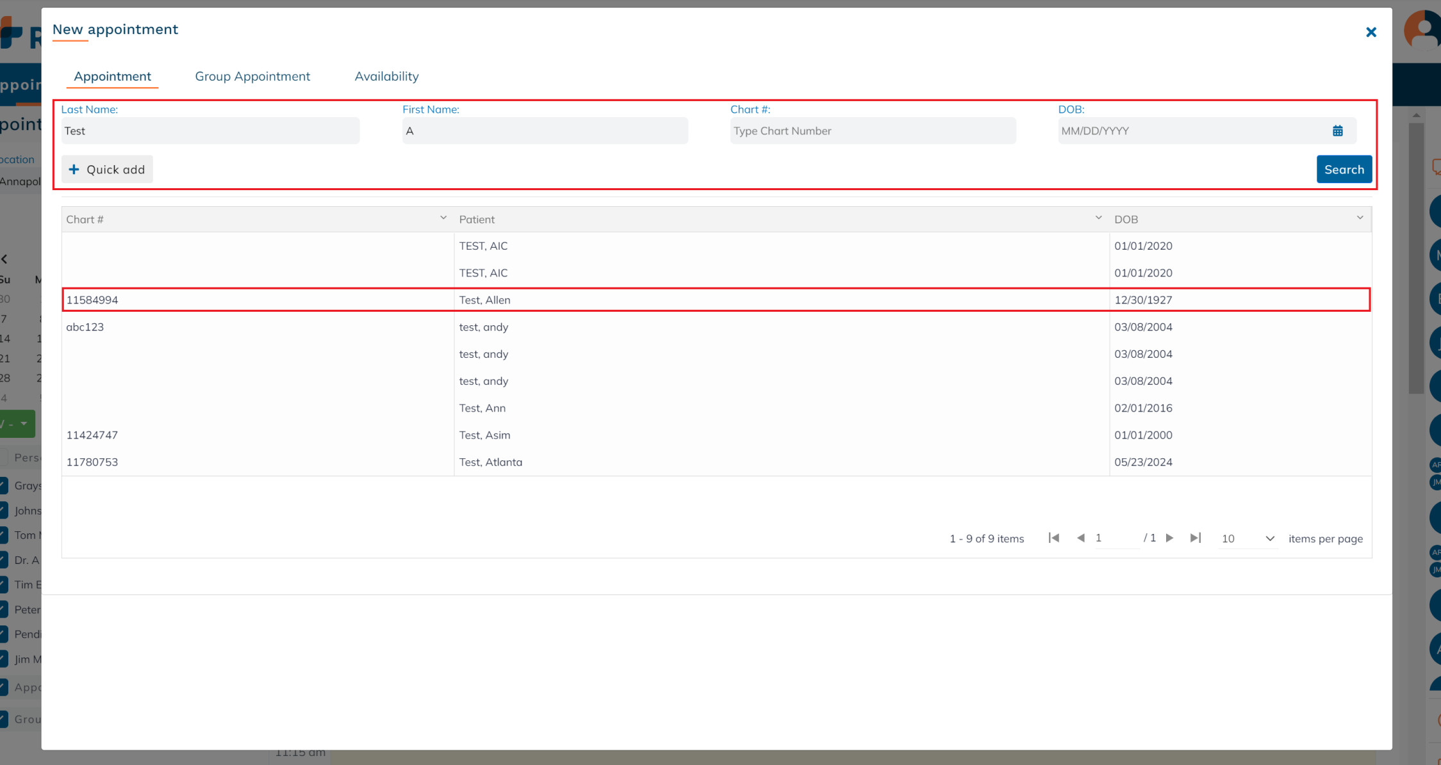Go to next page of results
Screen dimensions: 1441x765
pyautogui.click(x=1169, y=538)
